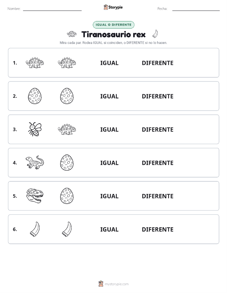227x293 pixels.
Task: Click the bee icon in row 3
Action: [35, 129]
